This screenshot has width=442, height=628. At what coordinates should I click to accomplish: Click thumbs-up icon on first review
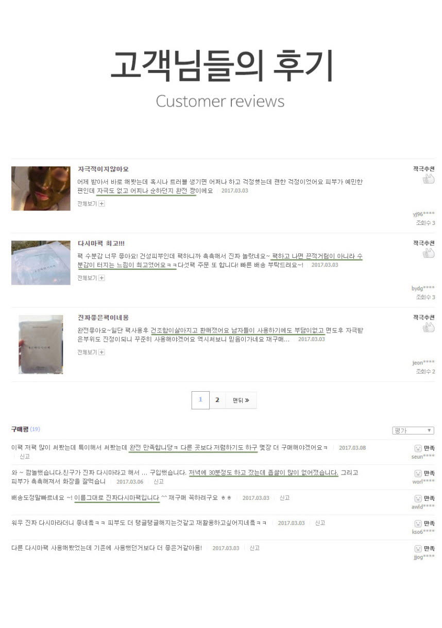[428, 179]
